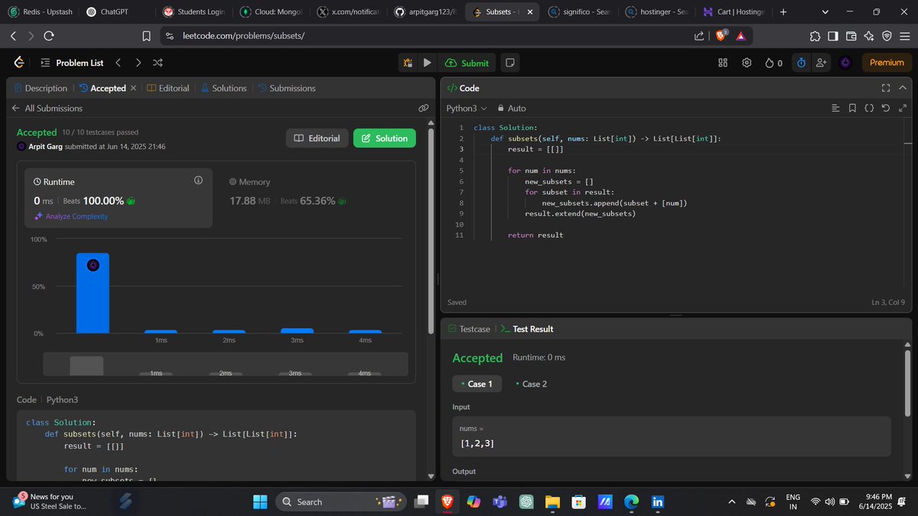Open Brave extensions puzzle icon
The height and width of the screenshot is (516, 918).
click(814, 36)
